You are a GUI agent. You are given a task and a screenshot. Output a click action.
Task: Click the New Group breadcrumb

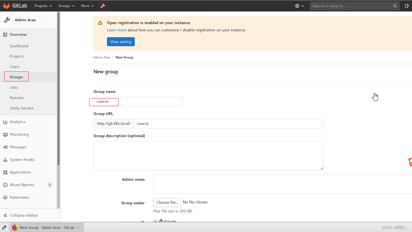pos(124,57)
